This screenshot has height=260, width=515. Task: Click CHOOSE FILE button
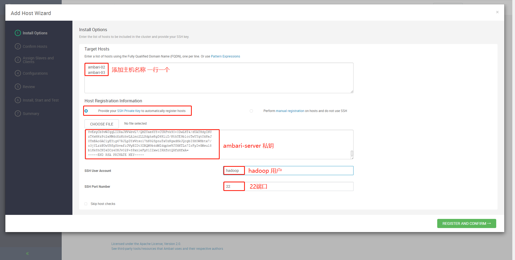pyautogui.click(x=102, y=124)
